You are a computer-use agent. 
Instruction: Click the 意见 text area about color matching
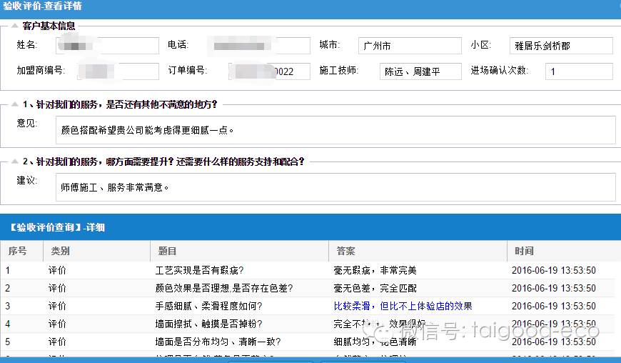[335, 130]
